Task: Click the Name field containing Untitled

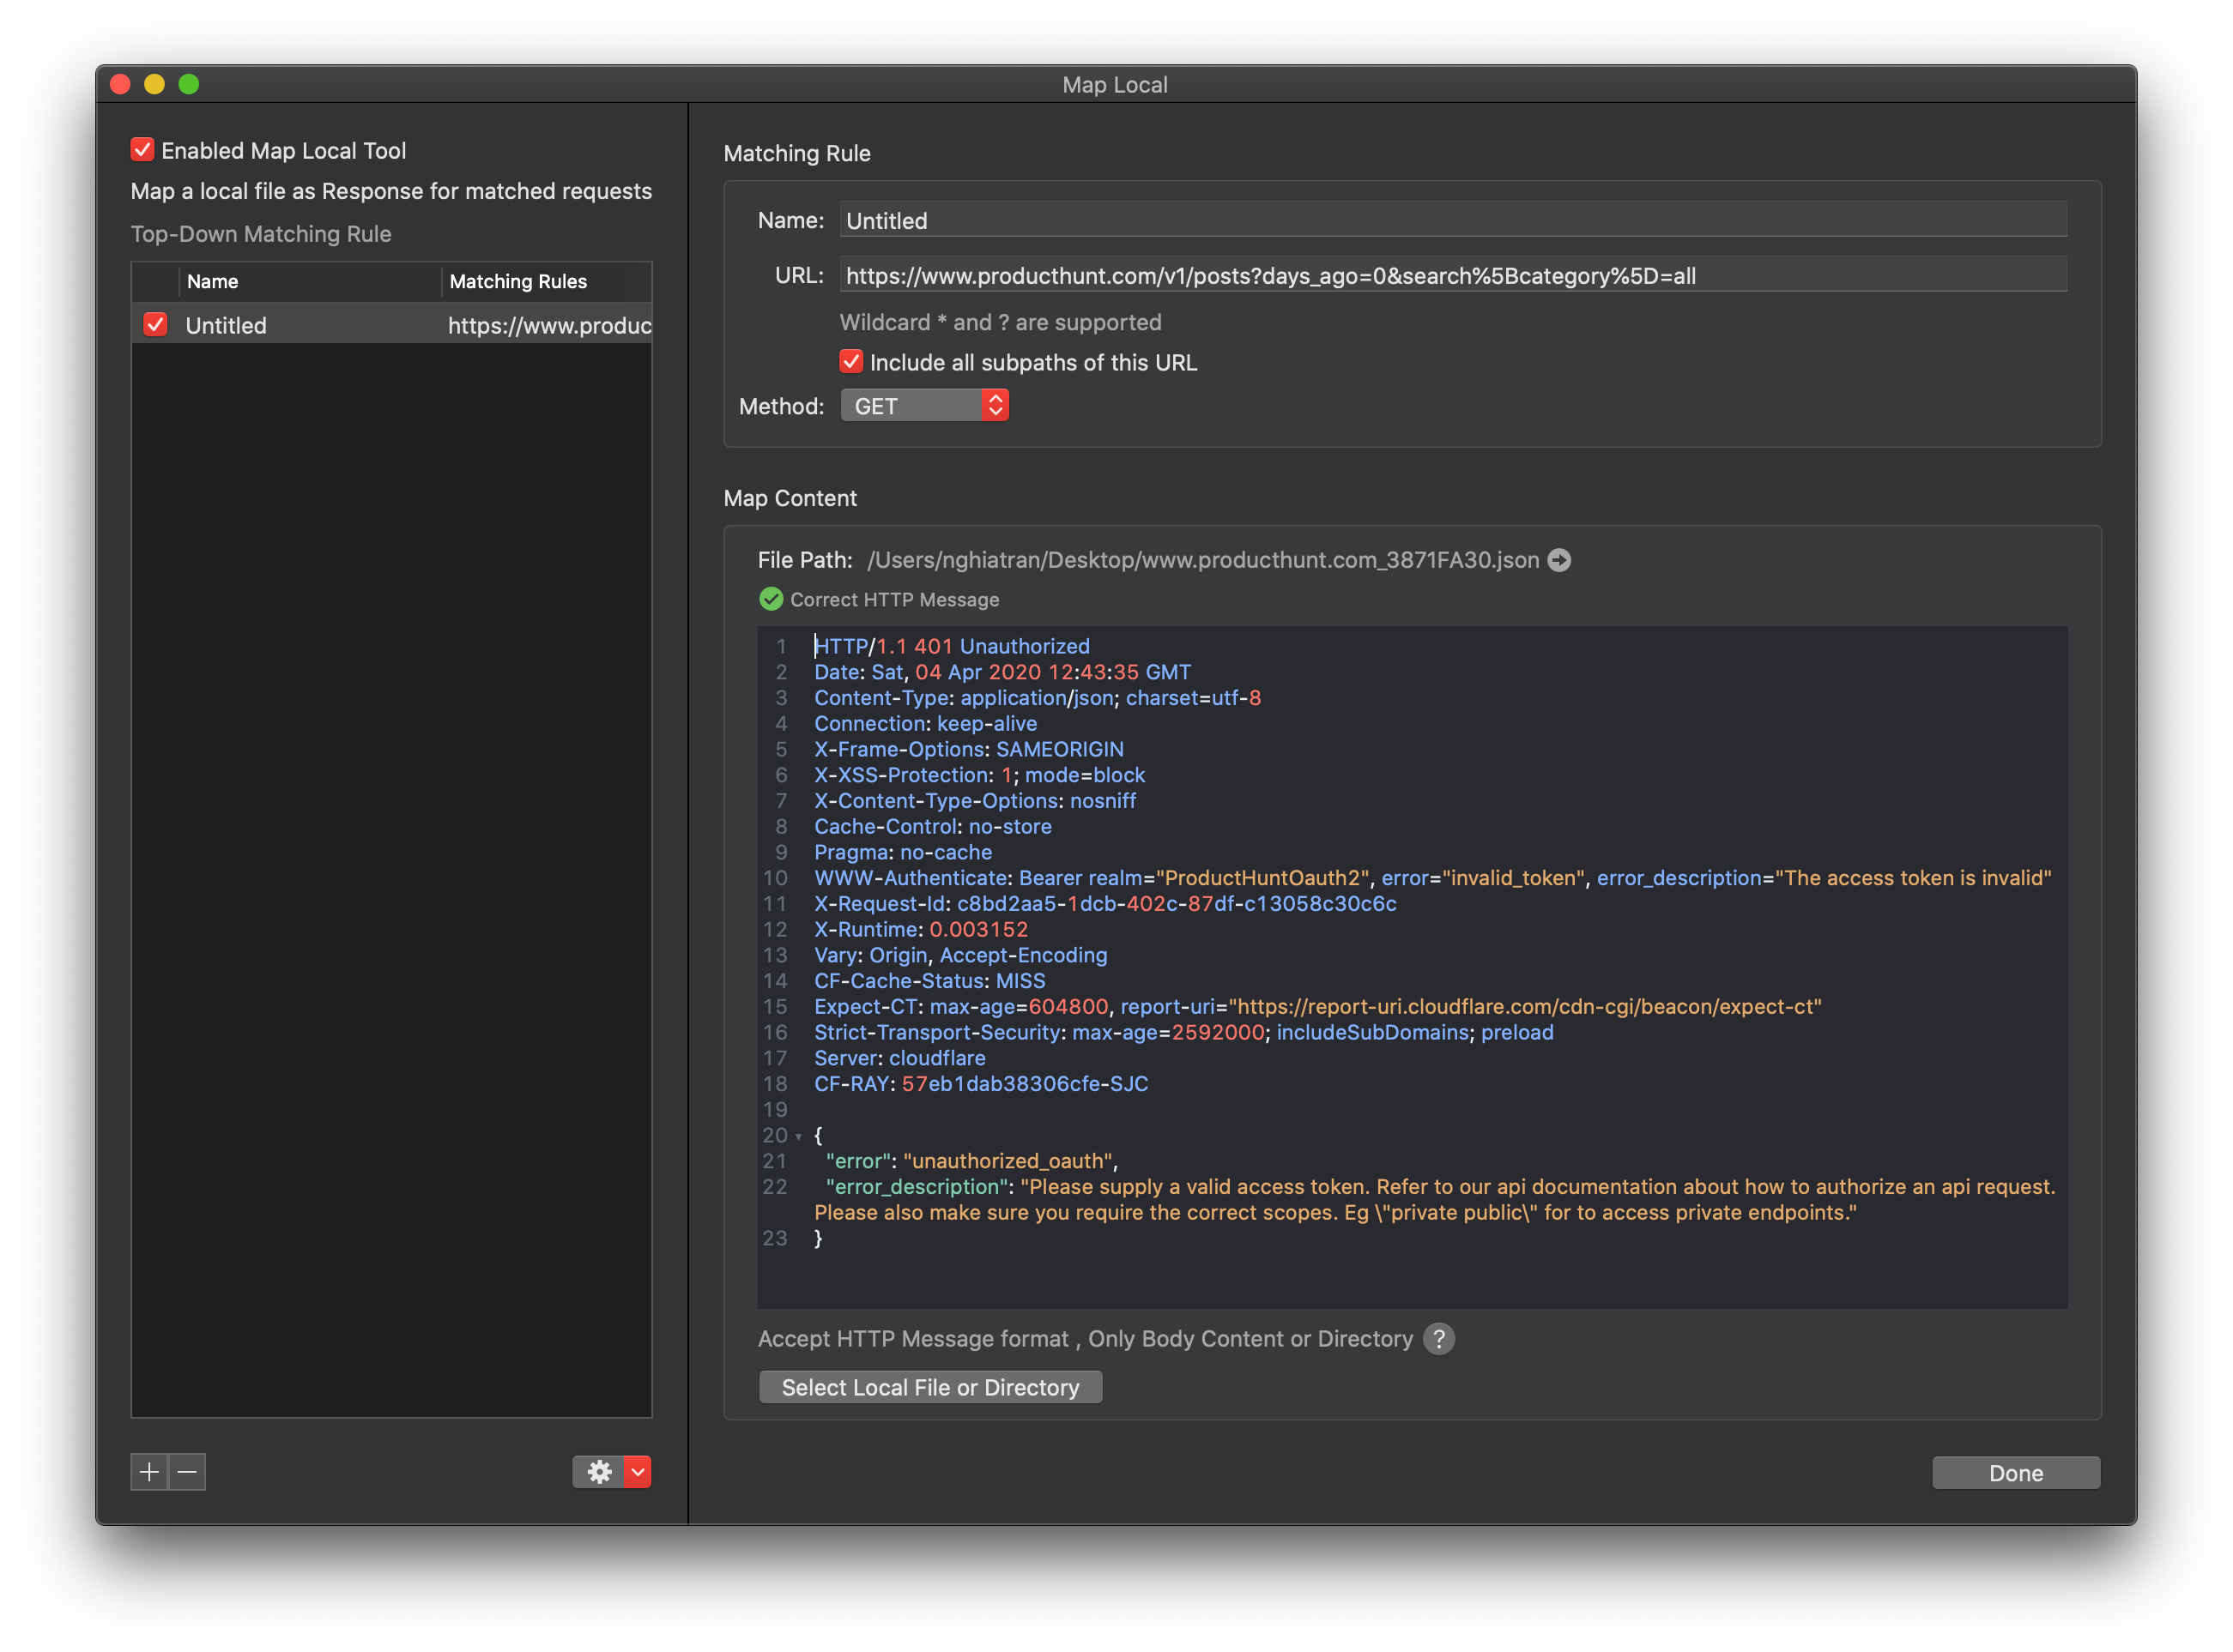Action: pos(1453,221)
